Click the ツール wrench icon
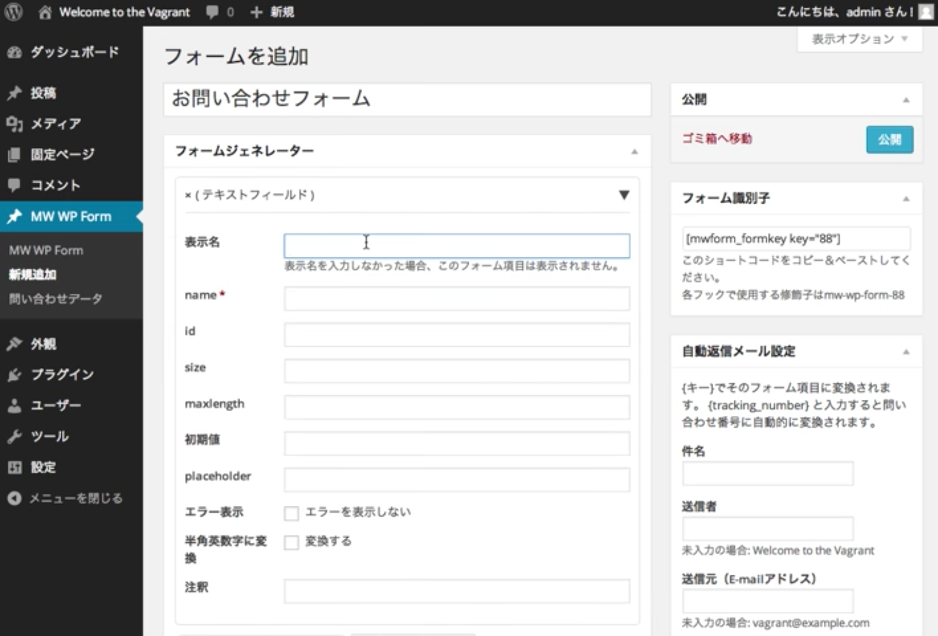938x636 pixels. [x=14, y=436]
